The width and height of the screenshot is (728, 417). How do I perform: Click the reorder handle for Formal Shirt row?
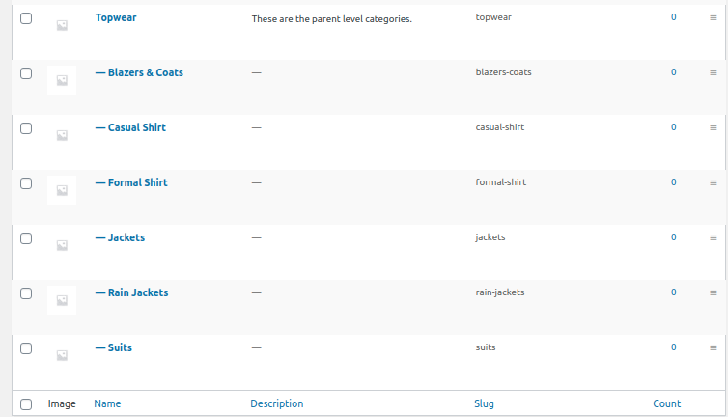tap(714, 183)
